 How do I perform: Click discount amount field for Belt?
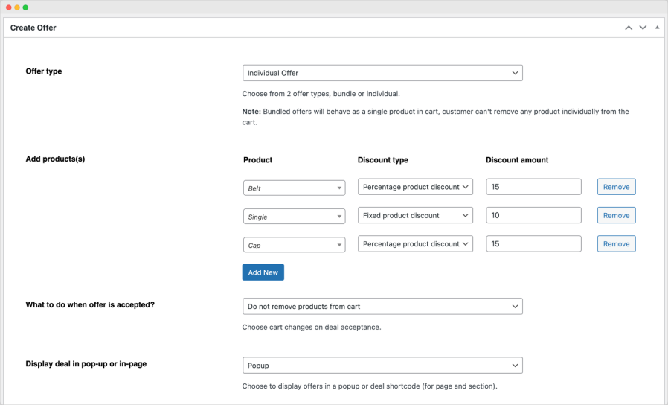pyautogui.click(x=533, y=187)
